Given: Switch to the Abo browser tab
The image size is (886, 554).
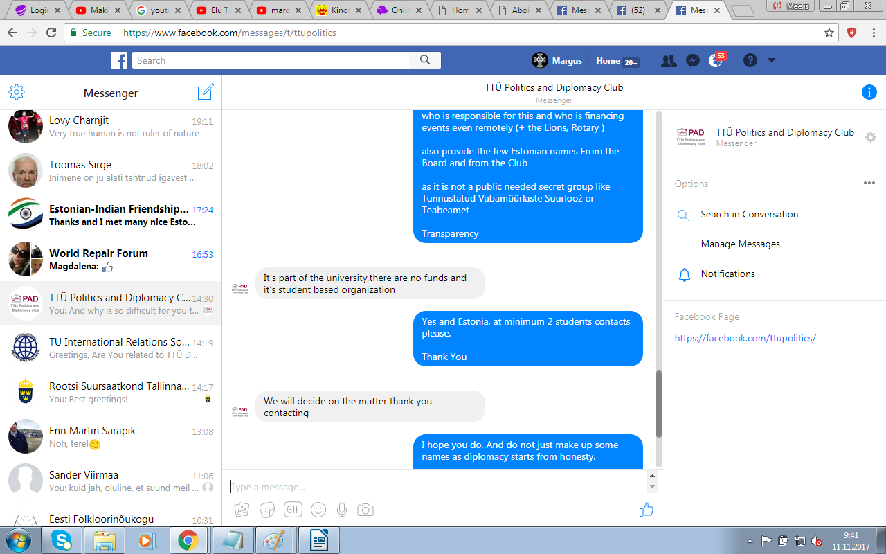Looking at the screenshot, I should click(x=521, y=10).
